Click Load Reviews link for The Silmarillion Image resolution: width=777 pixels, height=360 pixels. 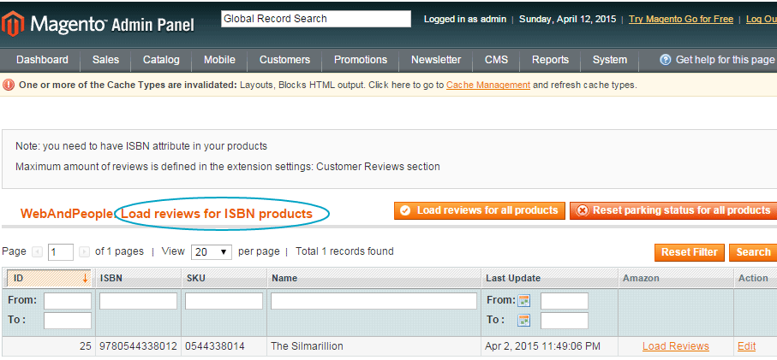675,346
